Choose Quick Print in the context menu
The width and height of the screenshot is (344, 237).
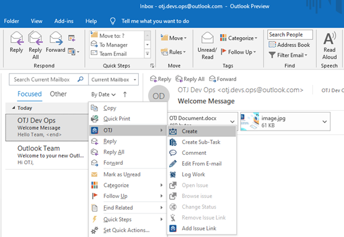128,119
